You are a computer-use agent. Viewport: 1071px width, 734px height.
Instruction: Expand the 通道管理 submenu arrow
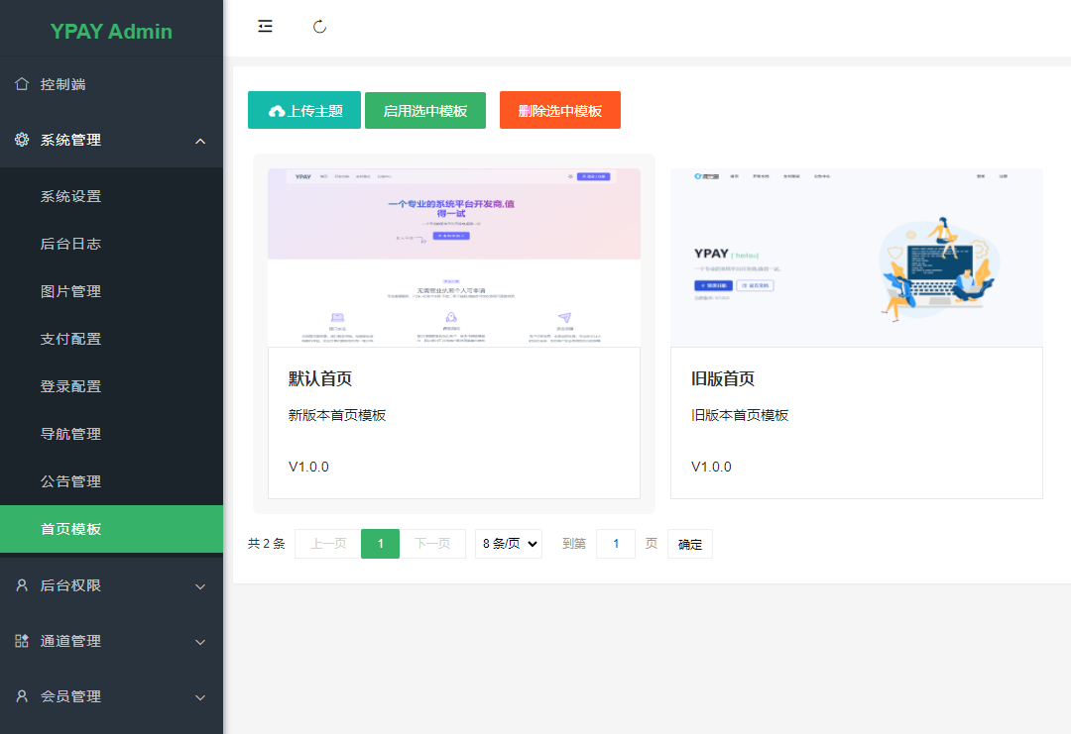coord(200,642)
